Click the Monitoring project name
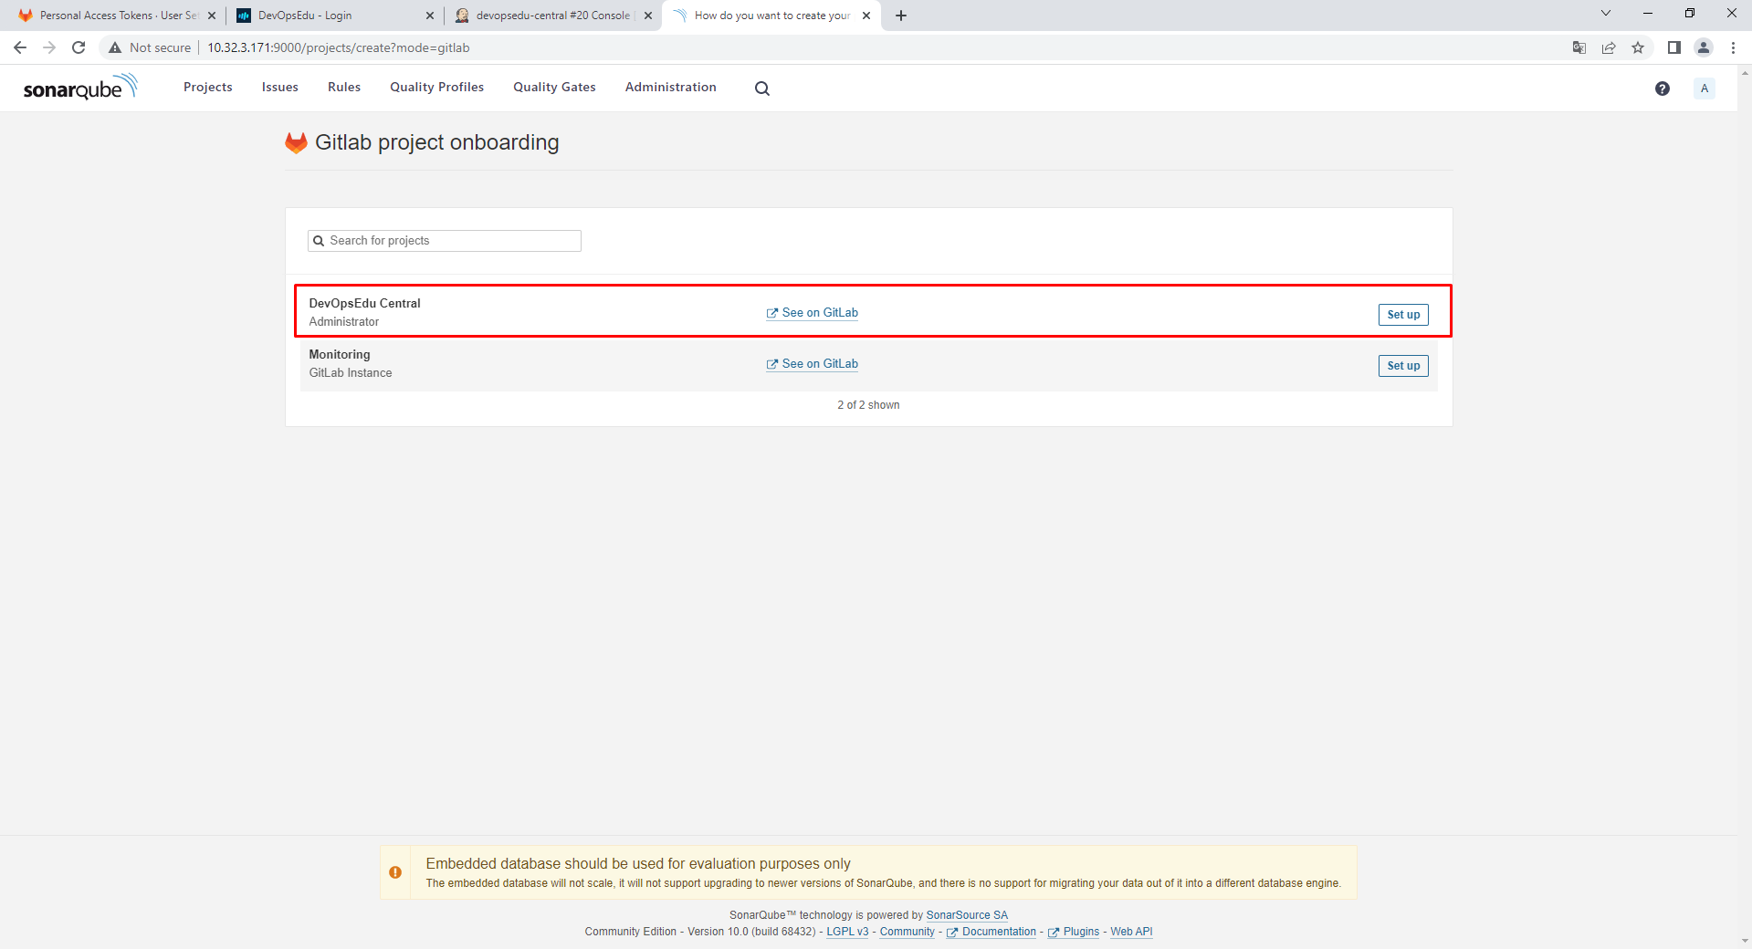The image size is (1752, 949). pos(340,355)
